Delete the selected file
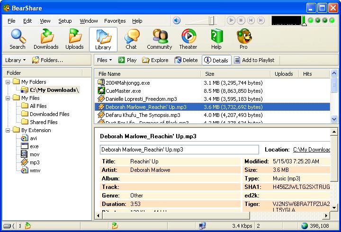341x232 pixels. click(186, 60)
